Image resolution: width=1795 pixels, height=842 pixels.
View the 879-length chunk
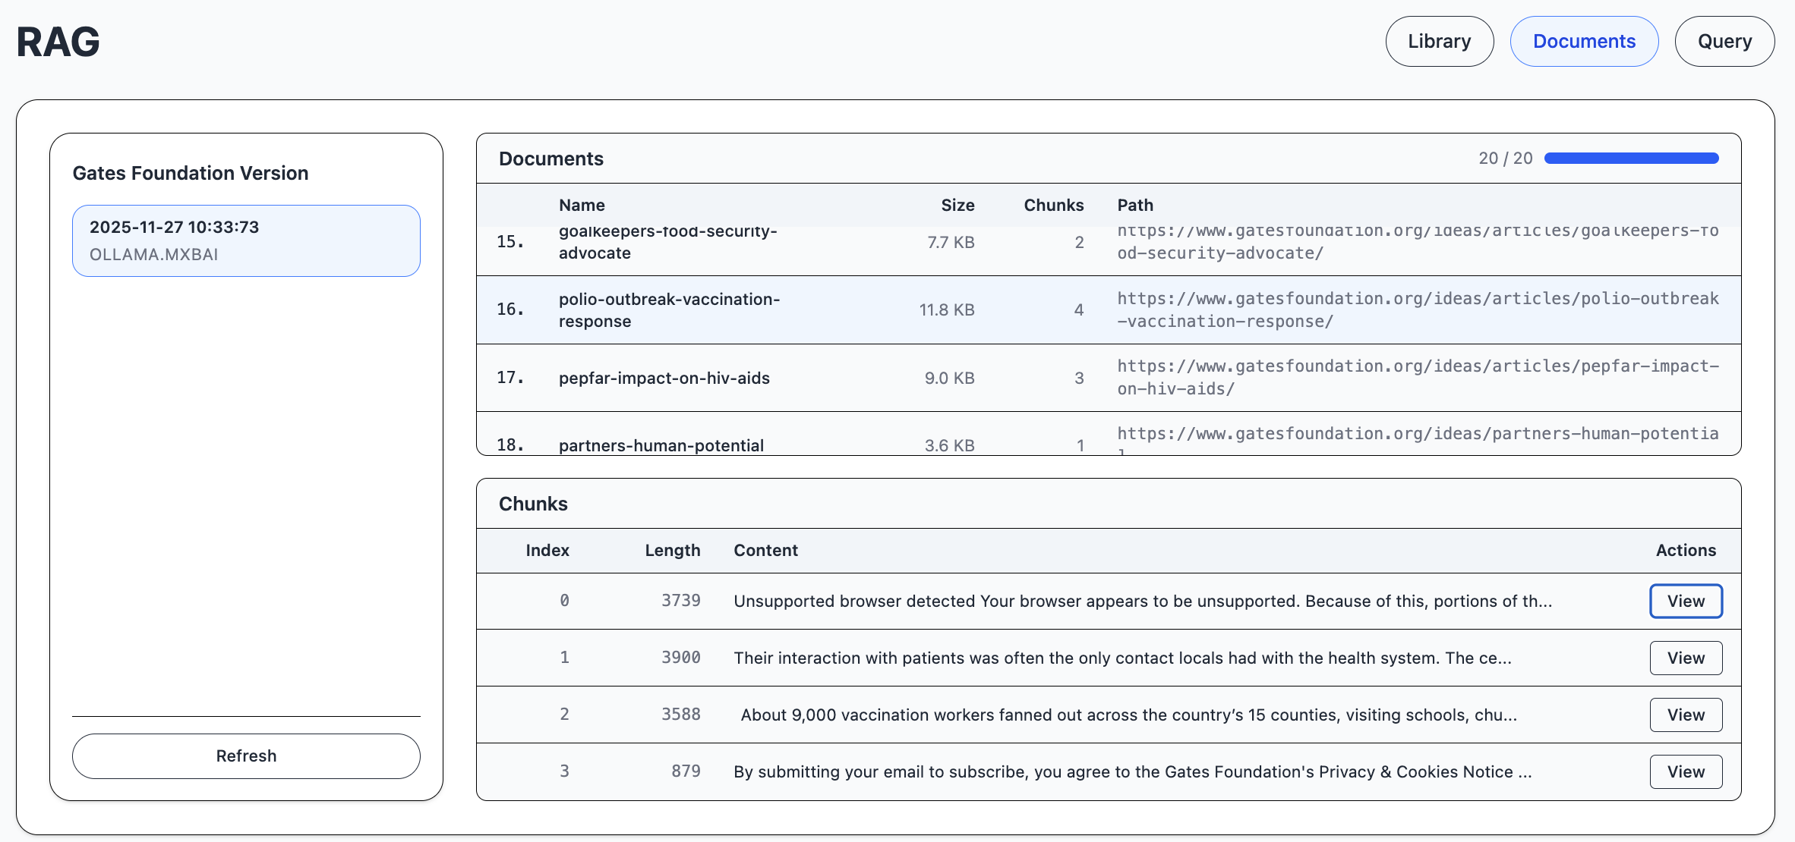pyautogui.click(x=1685, y=771)
